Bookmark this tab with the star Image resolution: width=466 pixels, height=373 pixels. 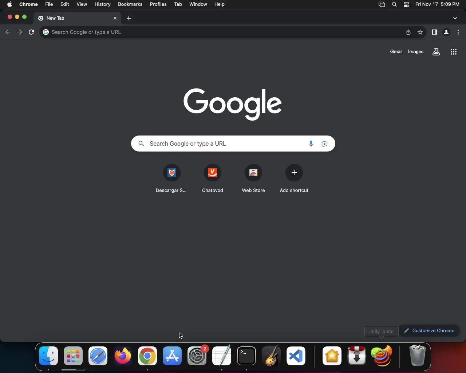pos(420,32)
